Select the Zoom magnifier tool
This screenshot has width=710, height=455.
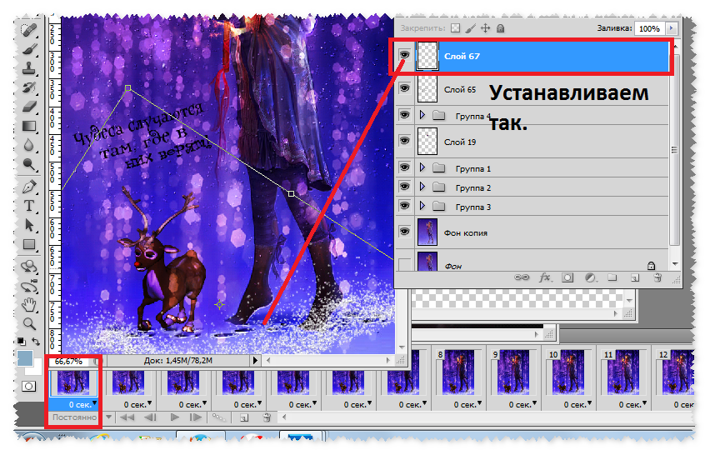[x=29, y=323]
